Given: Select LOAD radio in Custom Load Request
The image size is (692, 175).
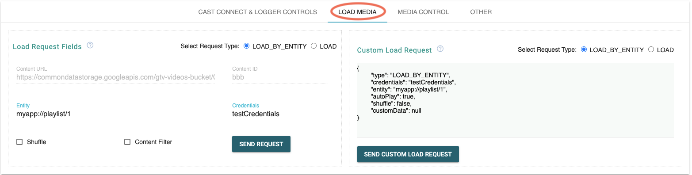Looking at the screenshot, I should click(651, 49).
